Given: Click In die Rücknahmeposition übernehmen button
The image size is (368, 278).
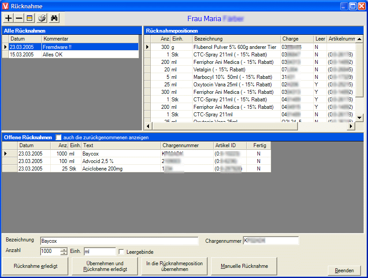Looking at the screenshot, I should point(175,266).
